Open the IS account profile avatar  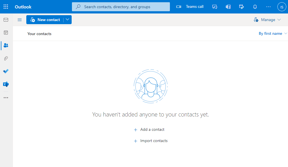pyautogui.click(x=282, y=7)
